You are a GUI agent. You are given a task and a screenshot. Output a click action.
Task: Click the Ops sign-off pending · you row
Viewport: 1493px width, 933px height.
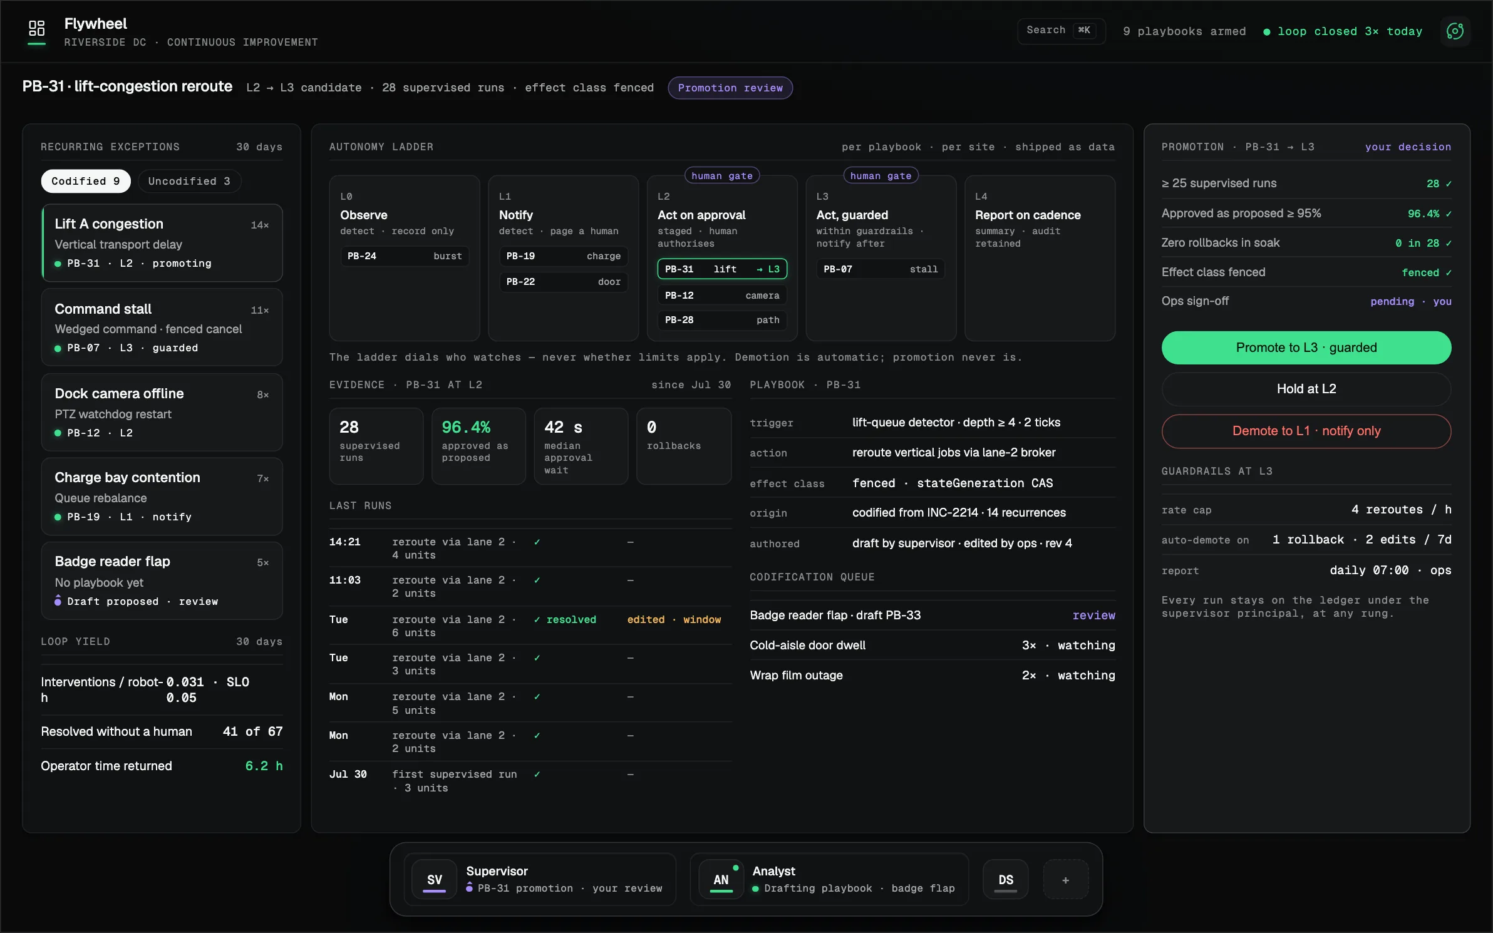1306,302
